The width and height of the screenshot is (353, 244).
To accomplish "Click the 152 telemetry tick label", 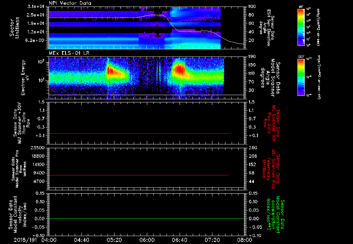I will (252, 164).
